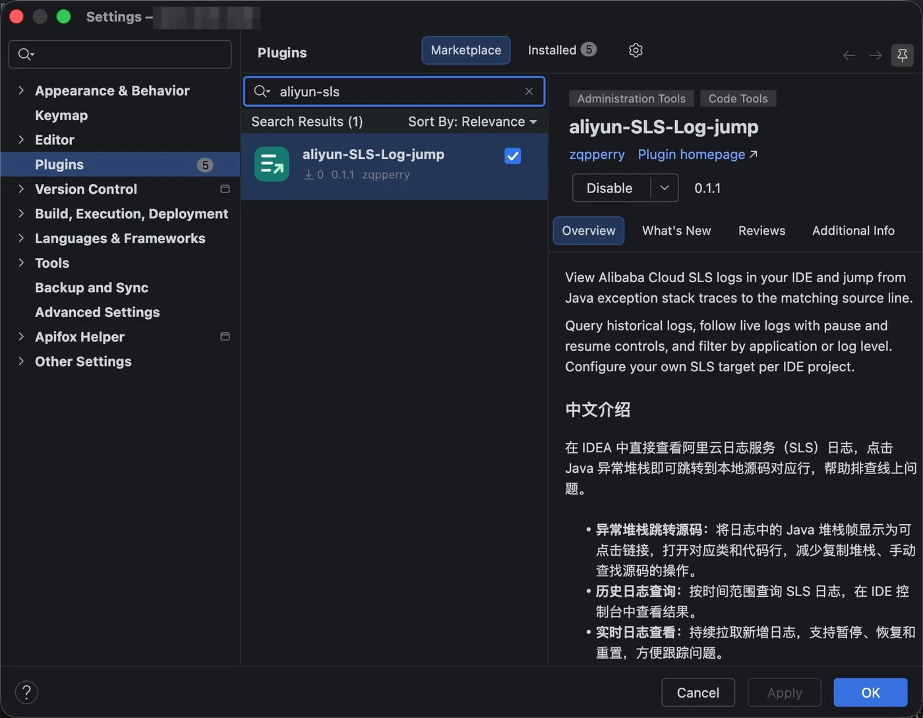Expand the Editor settings node
Viewport: 923px width, 718px height.
click(x=21, y=140)
